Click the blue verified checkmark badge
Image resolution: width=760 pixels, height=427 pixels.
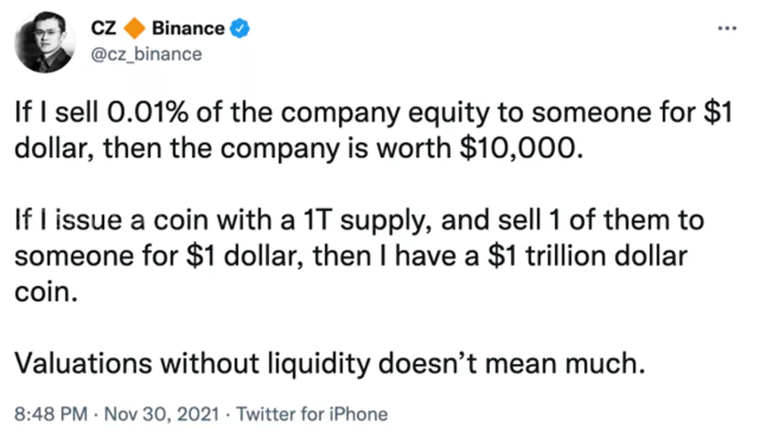pyautogui.click(x=240, y=29)
